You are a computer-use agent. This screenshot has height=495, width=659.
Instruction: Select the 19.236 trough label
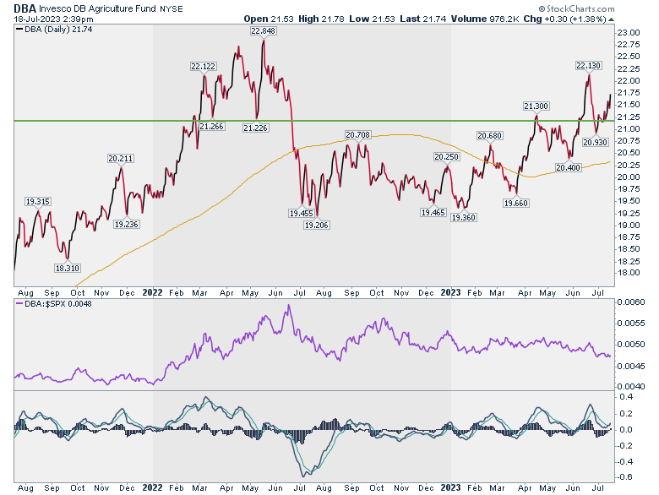coord(127,224)
